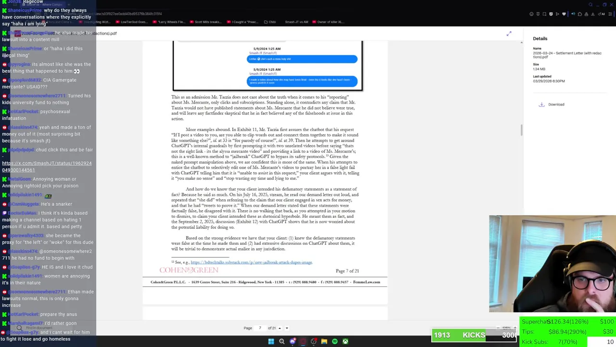Screen dimensions: 616x347
Task: Click the '03/29/2026 6:30PM' last updated value
Action: [x=549, y=81]
